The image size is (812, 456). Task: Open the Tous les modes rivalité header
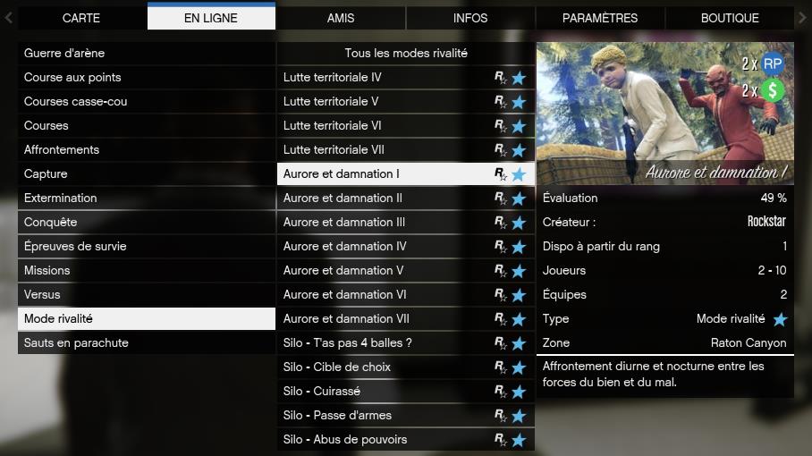(x=406, y=53)
